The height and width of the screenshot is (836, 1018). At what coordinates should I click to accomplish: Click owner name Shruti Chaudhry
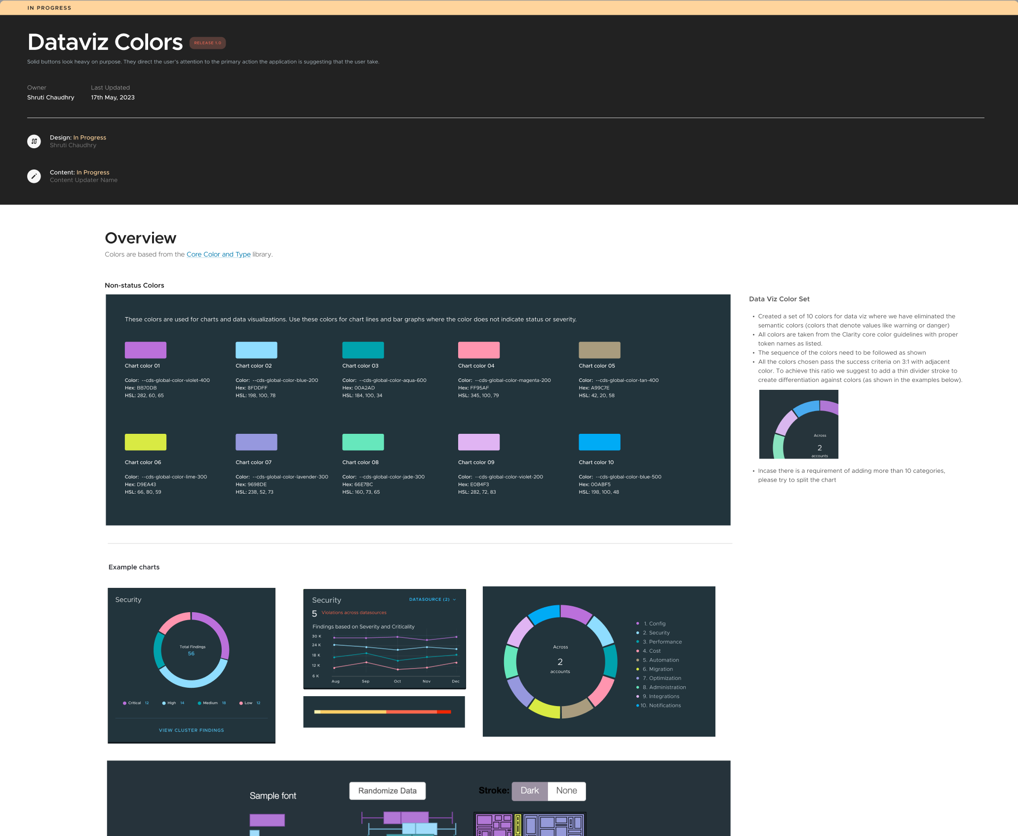pos(51,98)
